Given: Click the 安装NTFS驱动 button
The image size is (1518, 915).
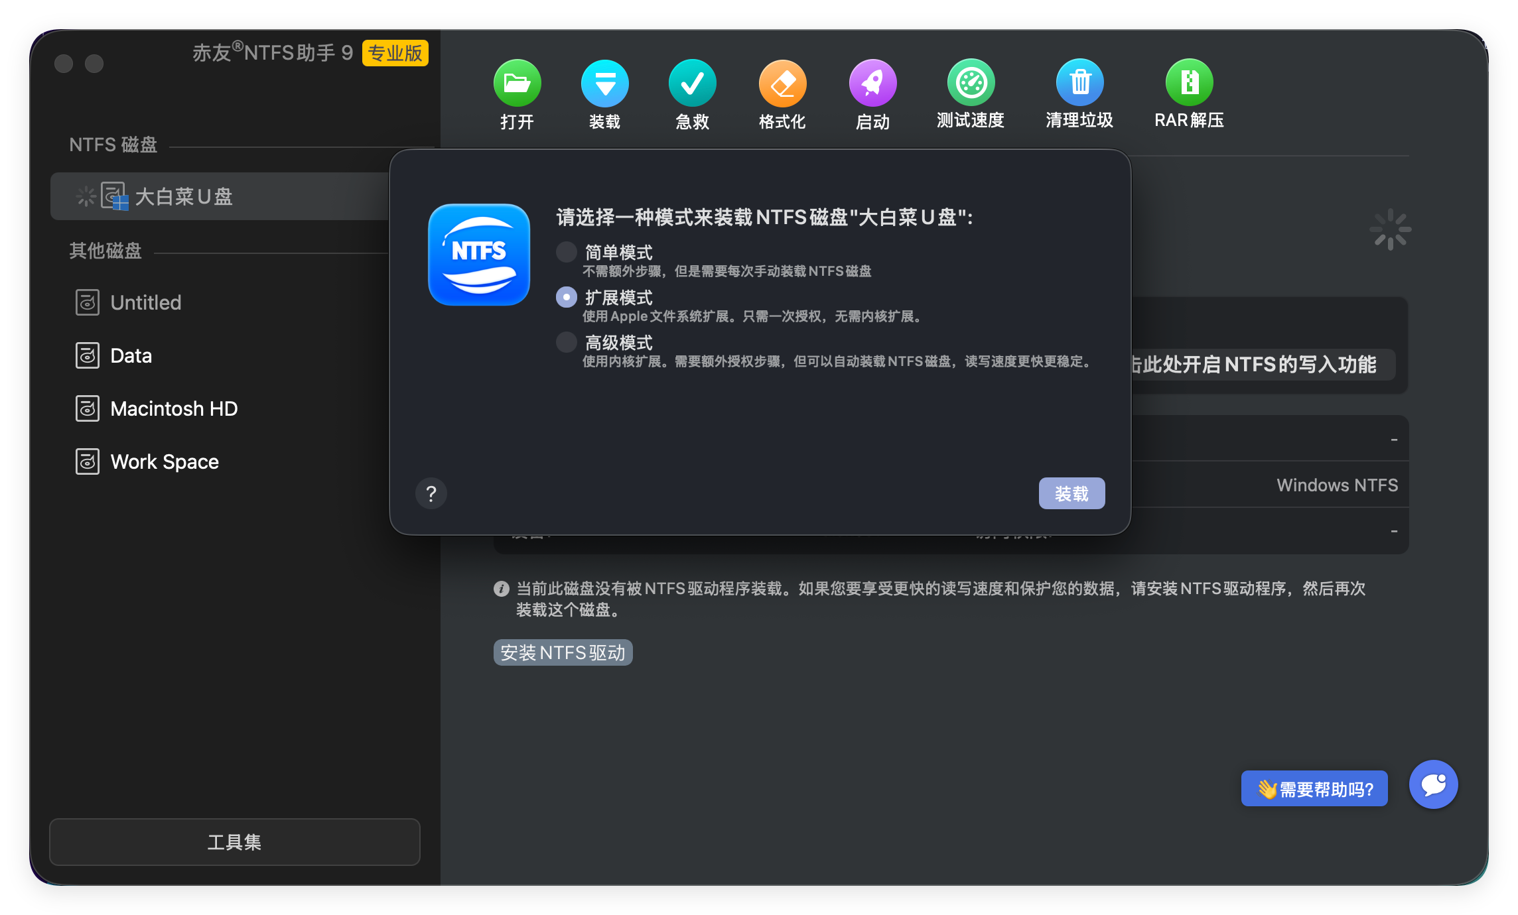Looking at the screenshot, I should coord(563,652).
